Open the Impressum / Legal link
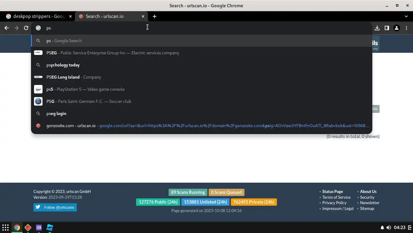The width and height of the screenshot is (413, 233). (x=338, y=208)
